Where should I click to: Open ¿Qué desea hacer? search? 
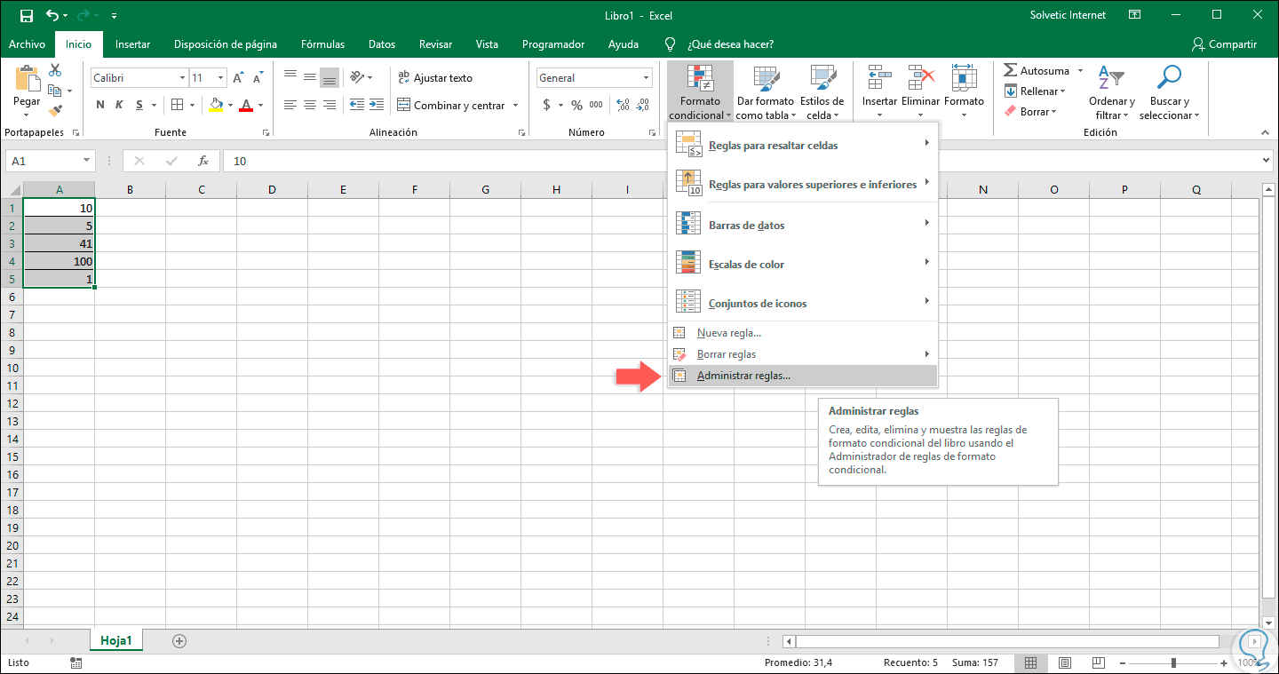pos(719,44)
